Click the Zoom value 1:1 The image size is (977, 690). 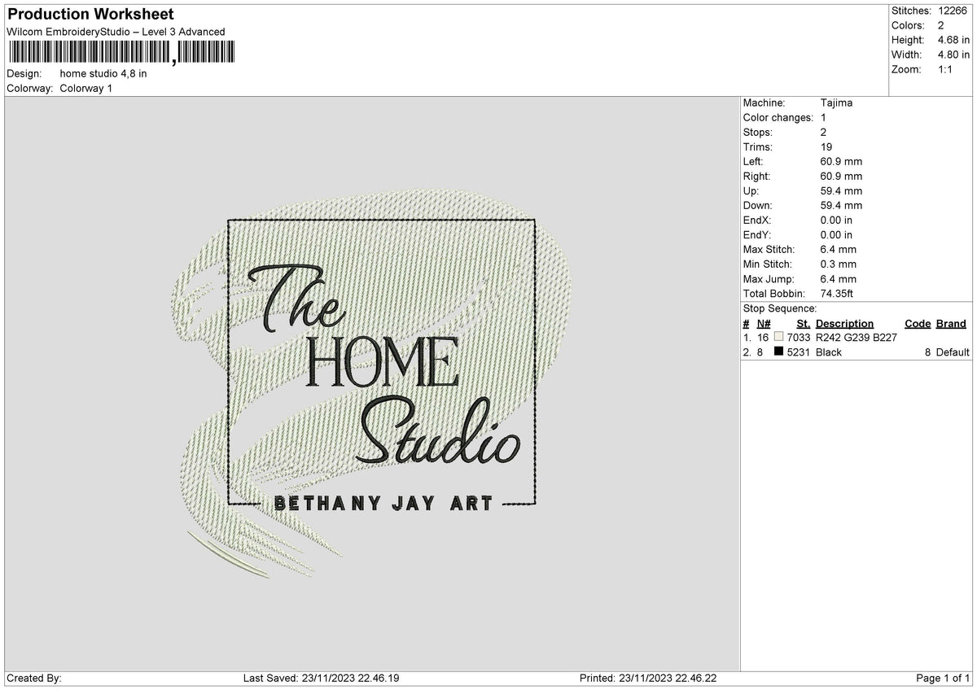tap(947, 69)
